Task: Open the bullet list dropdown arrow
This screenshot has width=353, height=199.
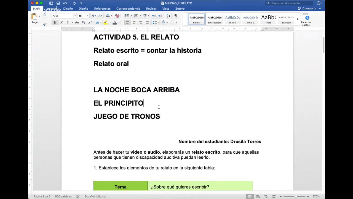Action: tap(131, 16)
